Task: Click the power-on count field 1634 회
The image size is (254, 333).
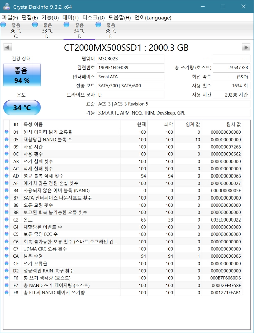Action: coord(232,86)
